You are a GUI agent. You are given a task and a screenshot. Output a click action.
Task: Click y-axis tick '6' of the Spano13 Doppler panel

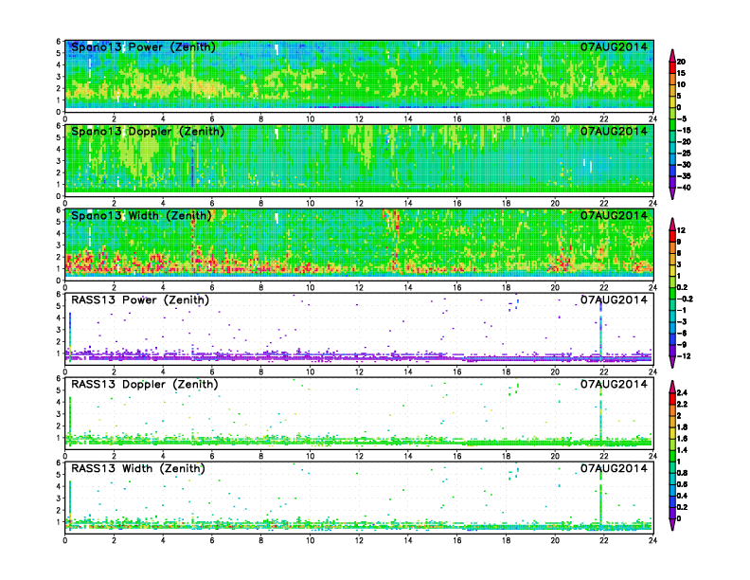59,125
